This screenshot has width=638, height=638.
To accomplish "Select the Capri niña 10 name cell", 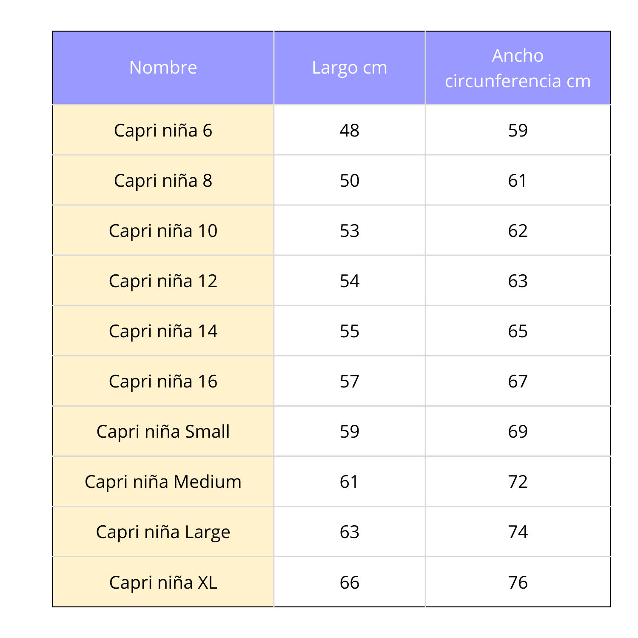I will point(163,231).
